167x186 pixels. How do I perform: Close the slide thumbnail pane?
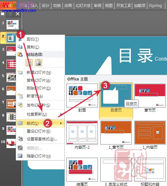coord(18,14)
